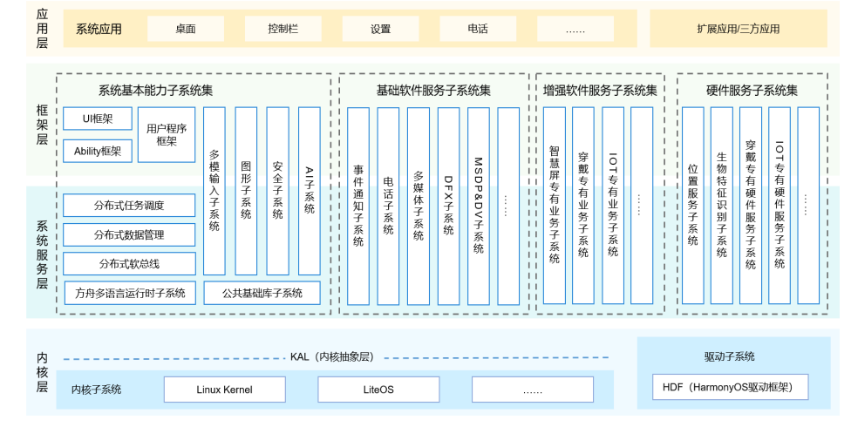Click the LiteOS kernel box
Screen dimensions: 851x427
(378, 390)
